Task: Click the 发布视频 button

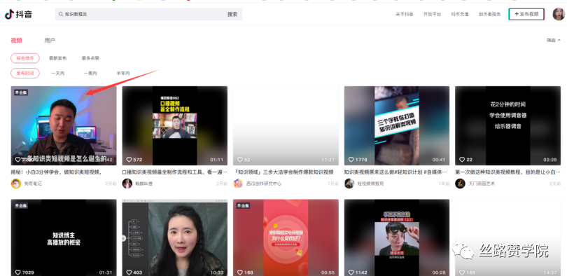Action: tap(526, 14)
